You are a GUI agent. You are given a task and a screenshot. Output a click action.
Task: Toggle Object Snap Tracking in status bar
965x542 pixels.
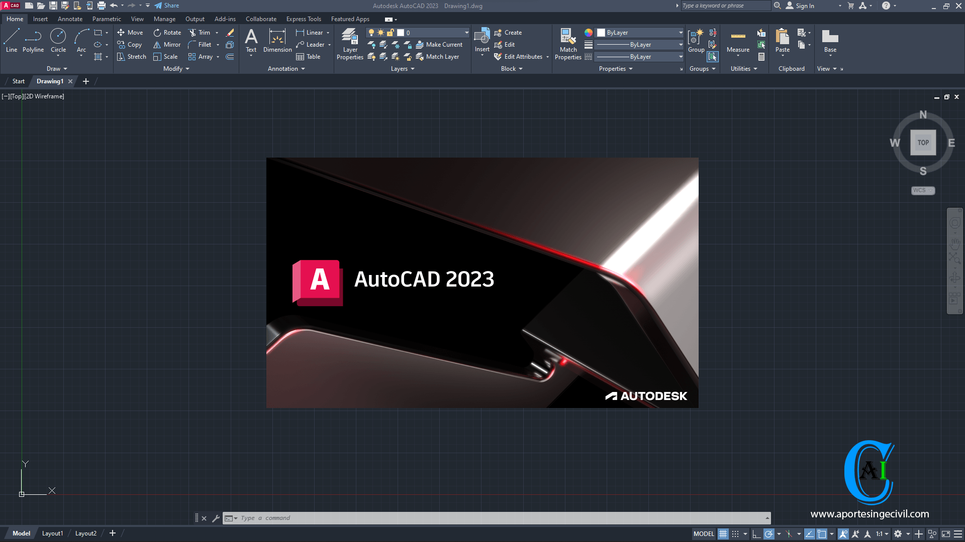(x=809, y=534)
